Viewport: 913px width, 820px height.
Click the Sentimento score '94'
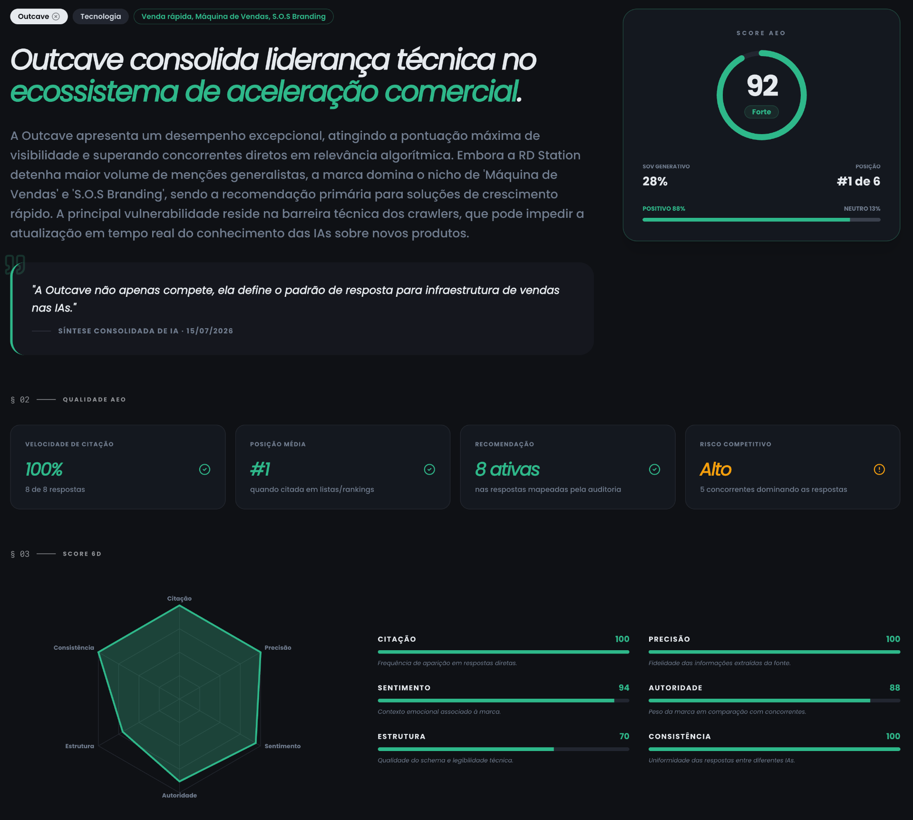coord(624,688)
